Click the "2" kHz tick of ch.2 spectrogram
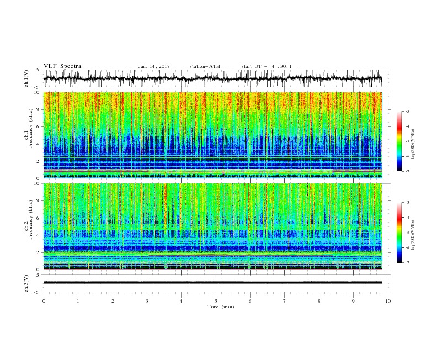This screenshot has height=338, width=437. [39, 252]
